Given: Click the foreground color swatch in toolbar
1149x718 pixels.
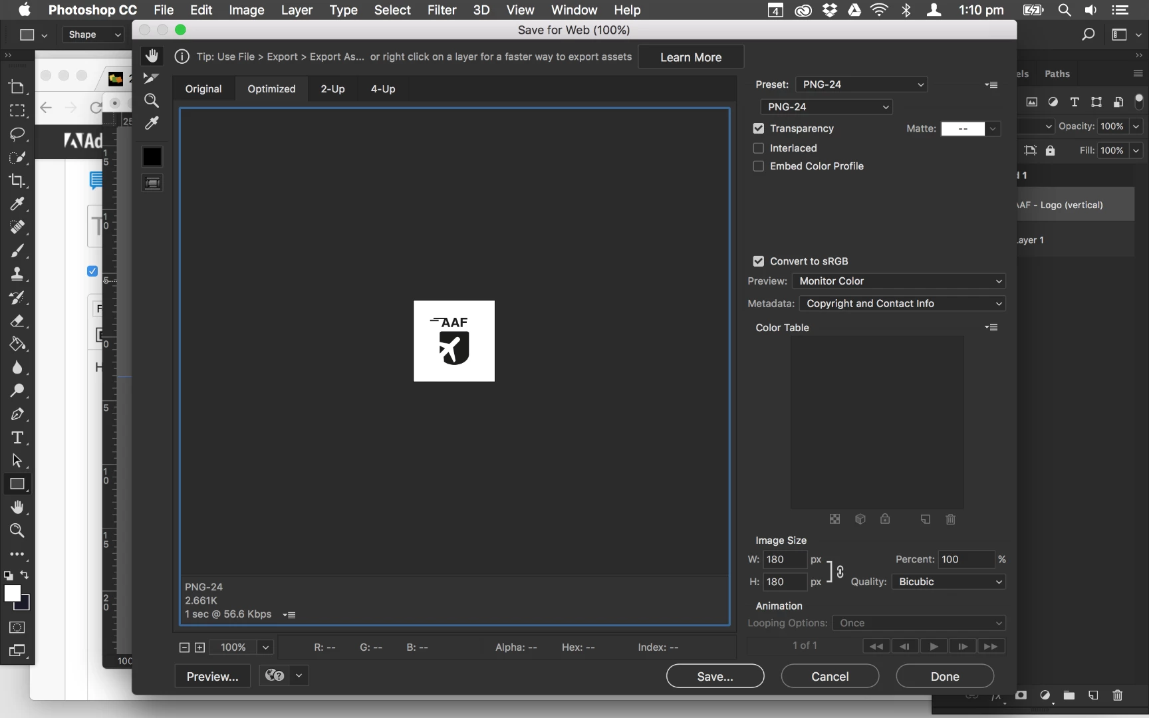Looking at the screenshot, I should (12, 594).
